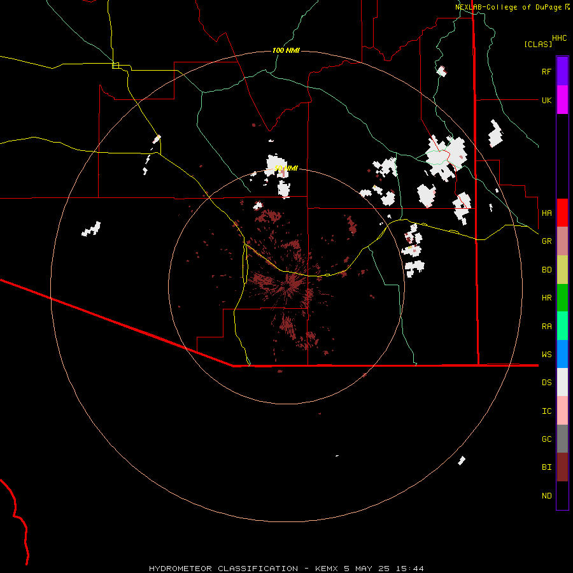The width and height of the screenshot is (573, 573).
Task: Click the HA red legend swatch
Action: [562, 213]
